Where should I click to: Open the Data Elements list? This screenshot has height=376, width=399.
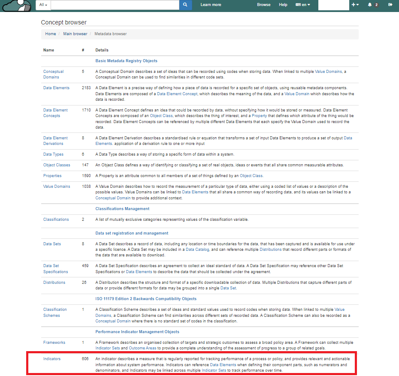56,88
